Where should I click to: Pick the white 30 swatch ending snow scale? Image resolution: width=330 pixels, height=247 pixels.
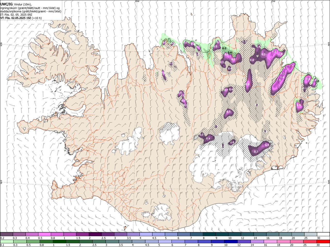tap(323, 234)
